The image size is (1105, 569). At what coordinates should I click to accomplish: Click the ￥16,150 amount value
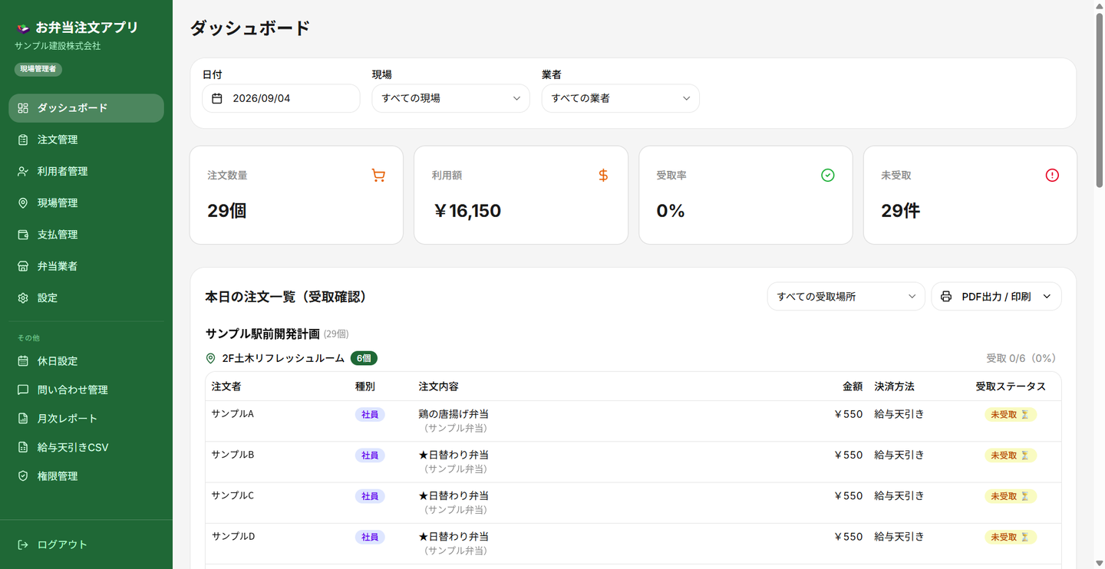click(467, 211)
